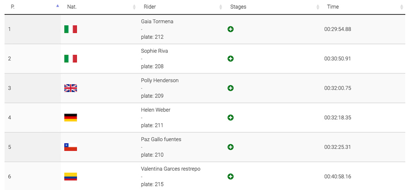412x190 pixels.
Task: Click green plus icon for Paz Gallo fuentes
Action: click(x=231, y=147)
